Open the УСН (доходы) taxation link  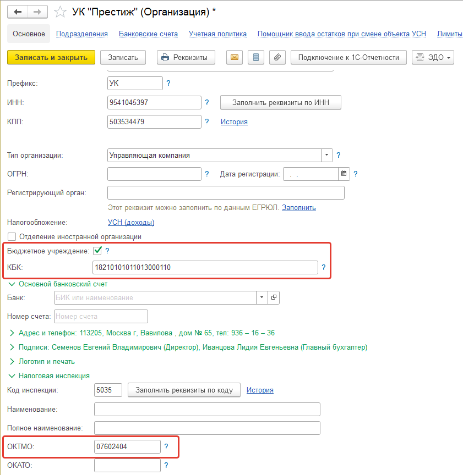[x=131, y=222]
